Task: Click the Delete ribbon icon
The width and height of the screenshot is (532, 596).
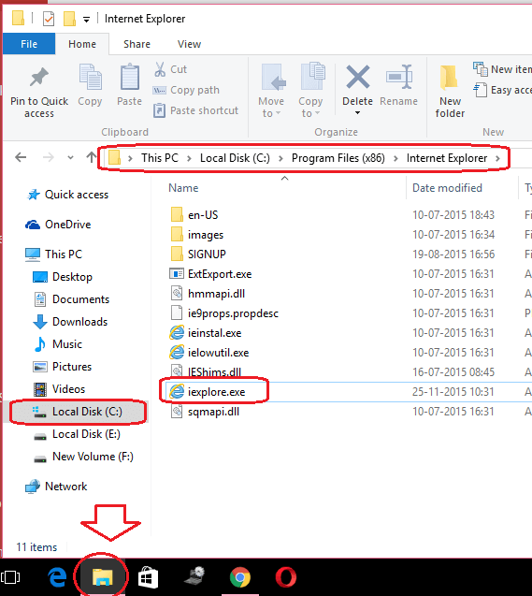Action: pos(357,77)
